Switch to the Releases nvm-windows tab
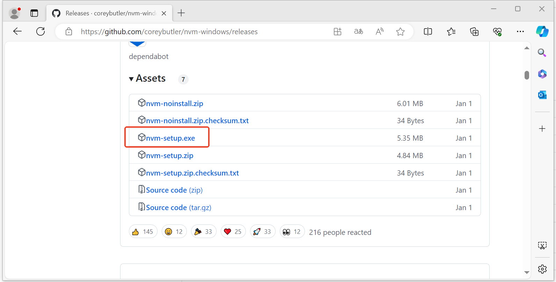 [x=108, y=13]
